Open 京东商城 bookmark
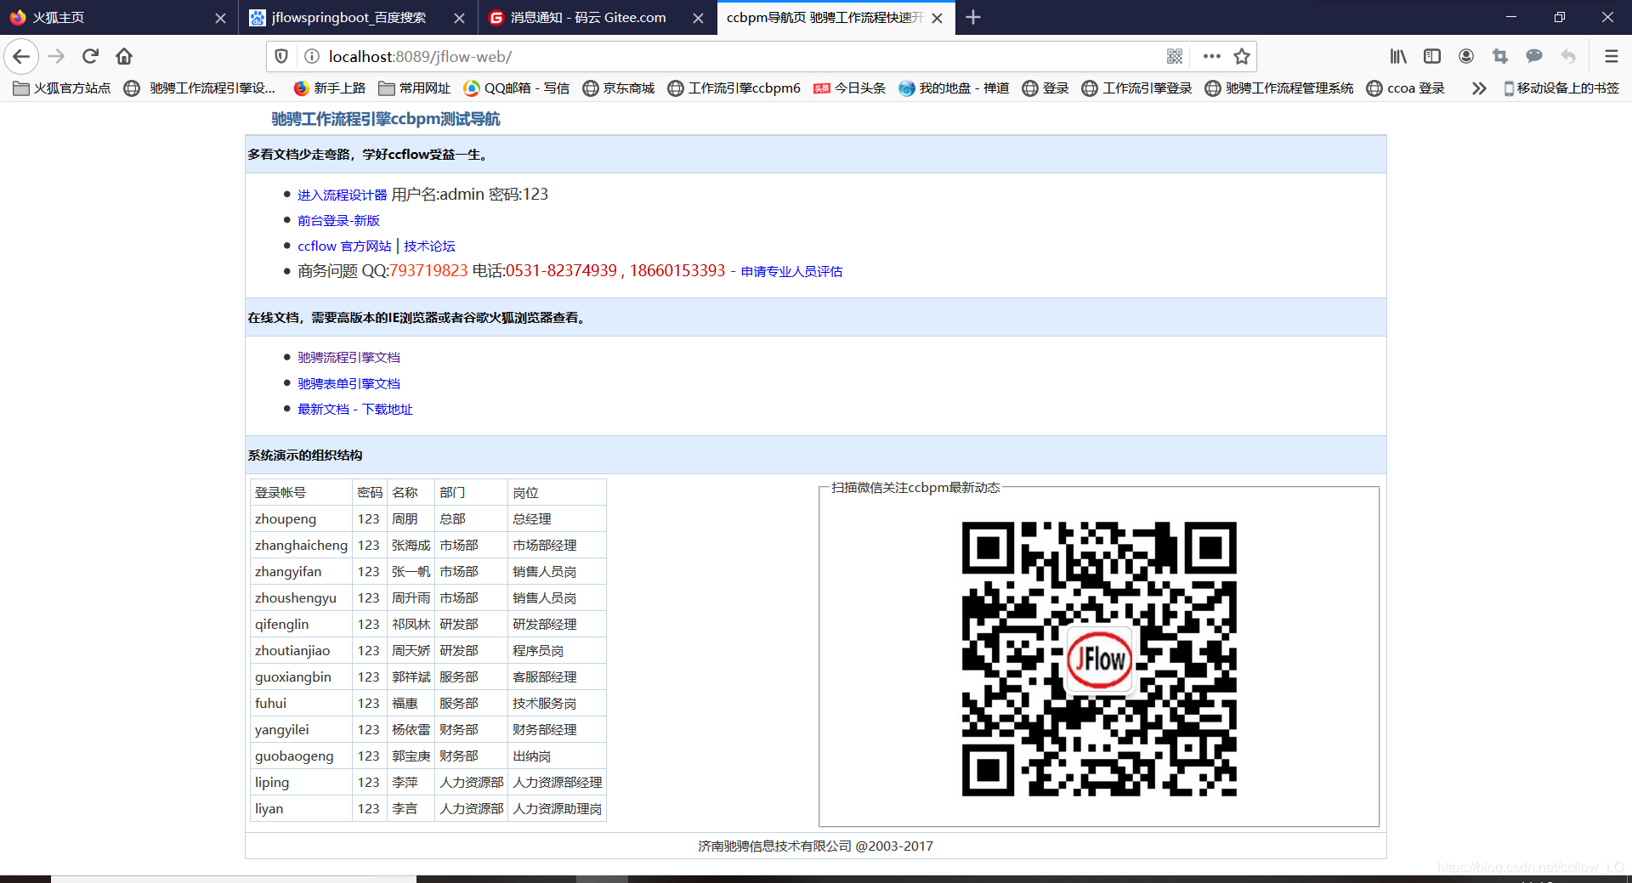This screenshot has width=1632, height=883. pos(619,88)
